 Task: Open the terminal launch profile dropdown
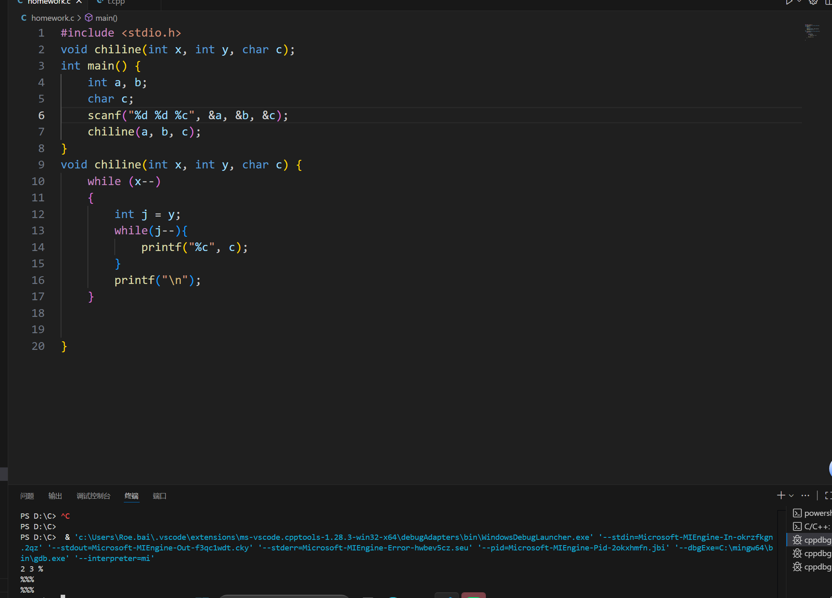[x=791, y=496]
